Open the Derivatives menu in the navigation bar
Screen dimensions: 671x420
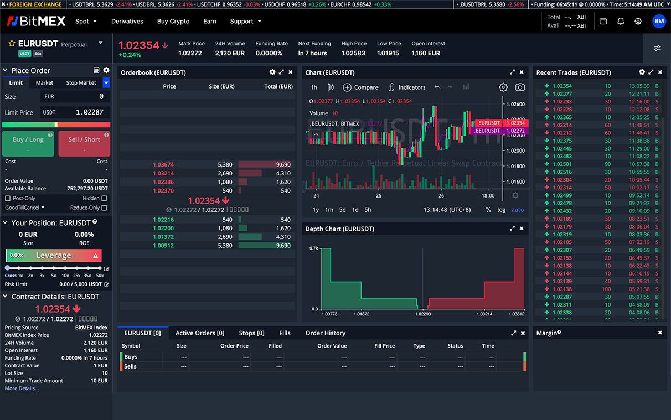coord(127,21)
